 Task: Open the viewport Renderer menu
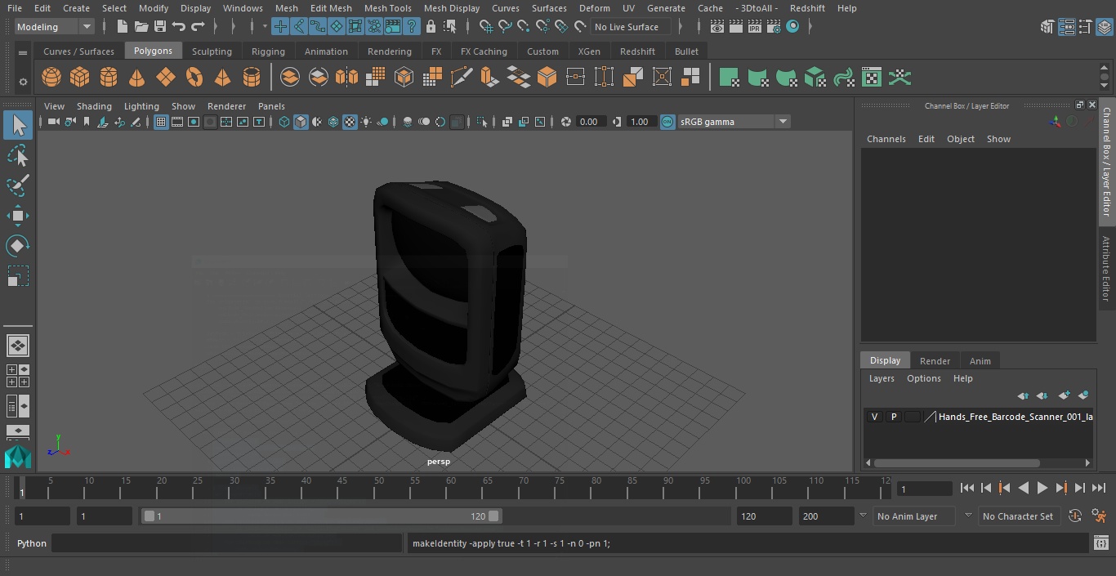point(226,106)
